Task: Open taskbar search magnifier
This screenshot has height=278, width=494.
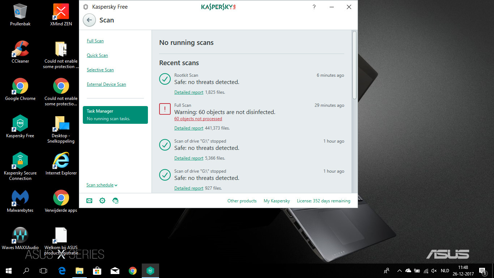Action: point(26,270)
